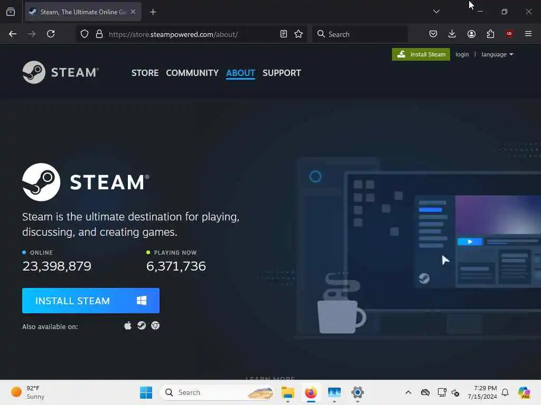Go back to the previous page
This screenshot has height=405, width=541.
coord(13,34)
